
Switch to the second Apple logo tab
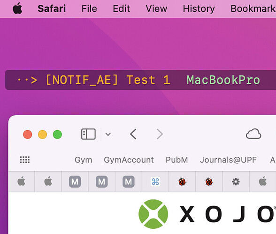pos(48,181)
